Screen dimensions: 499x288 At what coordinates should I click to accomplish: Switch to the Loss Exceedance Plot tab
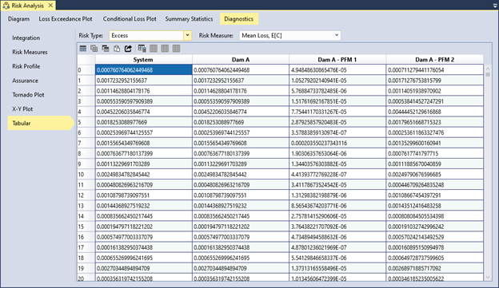tap(66, 18)
